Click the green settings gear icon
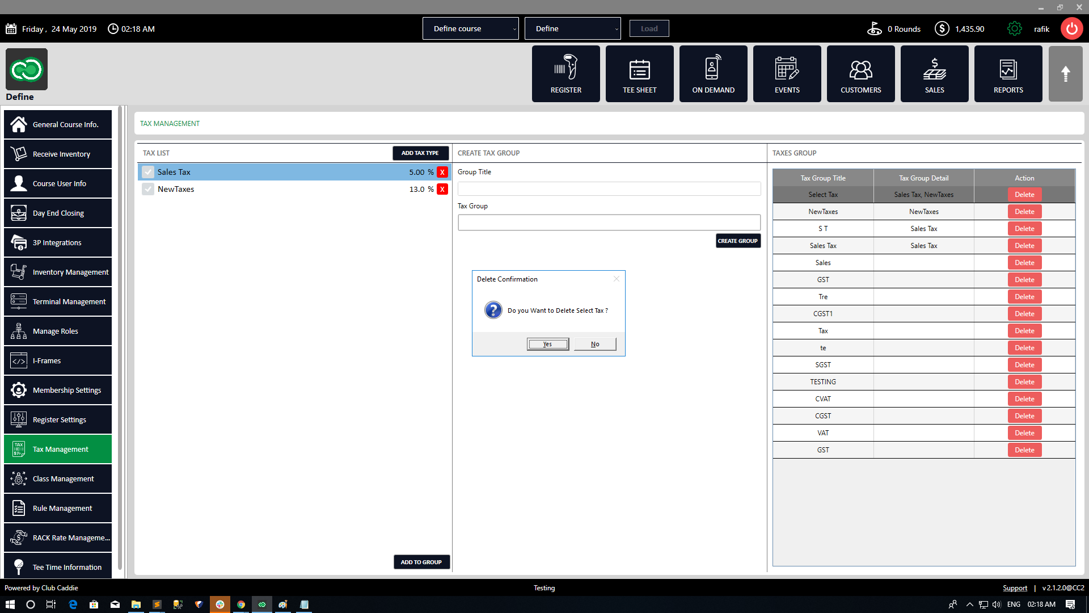Image resolution: width=1089 pixels, height=613 pixels. pos(1014,28)
